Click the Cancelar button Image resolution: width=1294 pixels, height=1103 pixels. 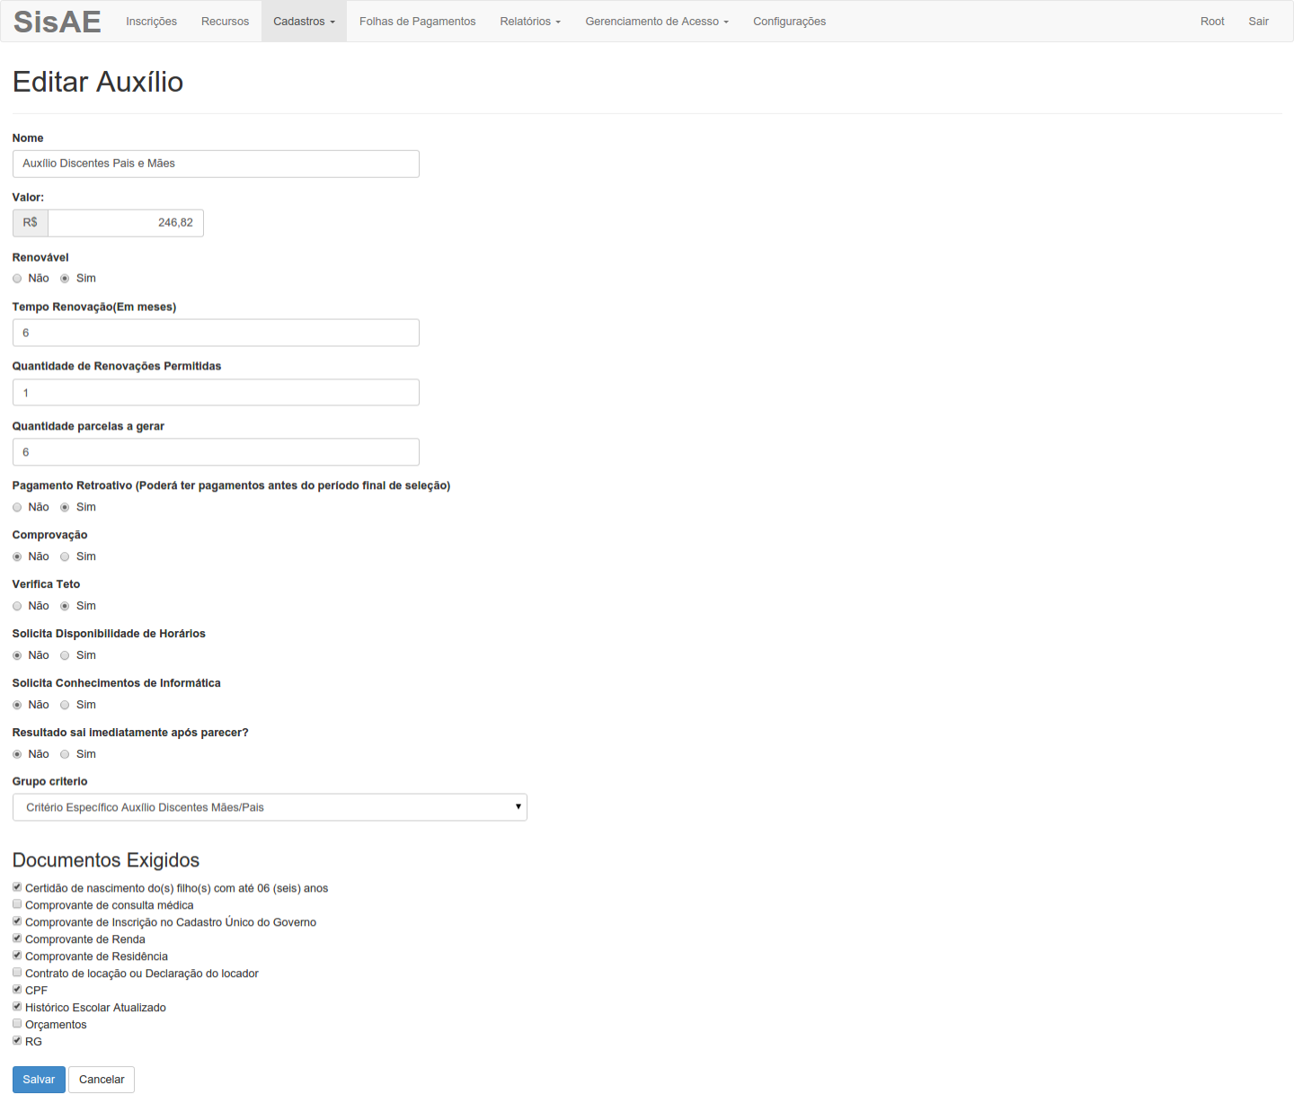(102, 1080)
